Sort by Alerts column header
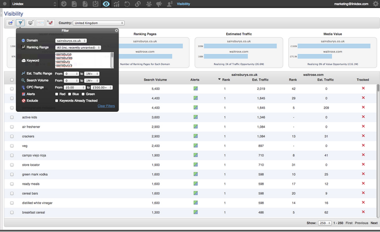 195,79
